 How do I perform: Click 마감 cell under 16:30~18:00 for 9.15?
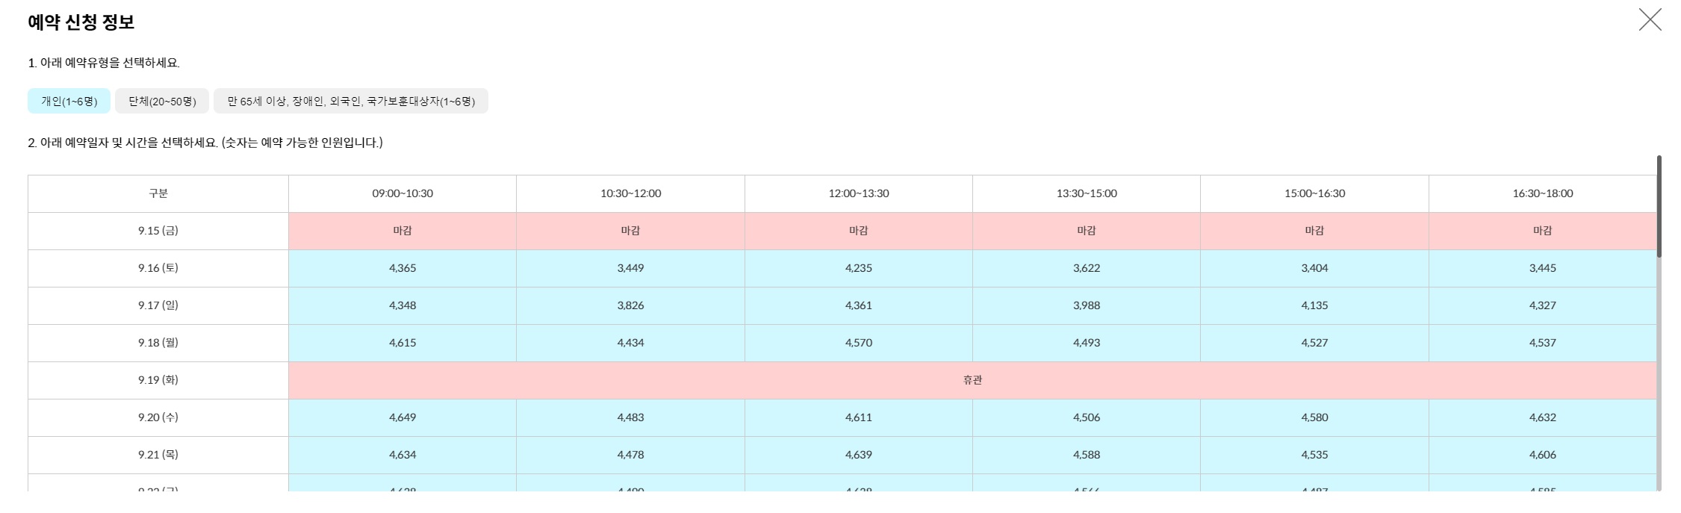pyautogui.click(x=1543, y=231)
